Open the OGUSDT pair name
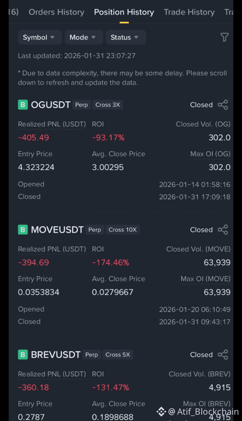242x421 pixels. point(51,105)
